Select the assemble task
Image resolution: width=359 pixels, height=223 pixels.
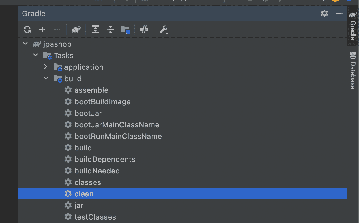(x=91, y=90)
